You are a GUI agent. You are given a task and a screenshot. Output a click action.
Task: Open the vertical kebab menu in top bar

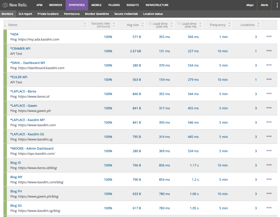pos(277,5)
